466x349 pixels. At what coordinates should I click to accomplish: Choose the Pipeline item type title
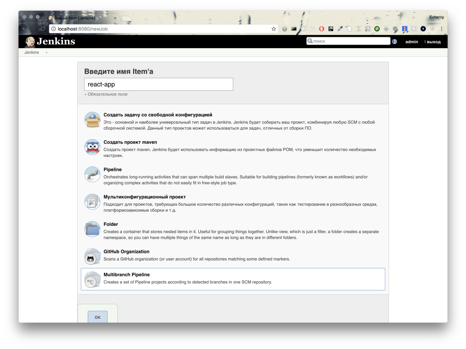113,169
